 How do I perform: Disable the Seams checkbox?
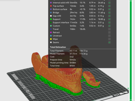click(109, 42)
